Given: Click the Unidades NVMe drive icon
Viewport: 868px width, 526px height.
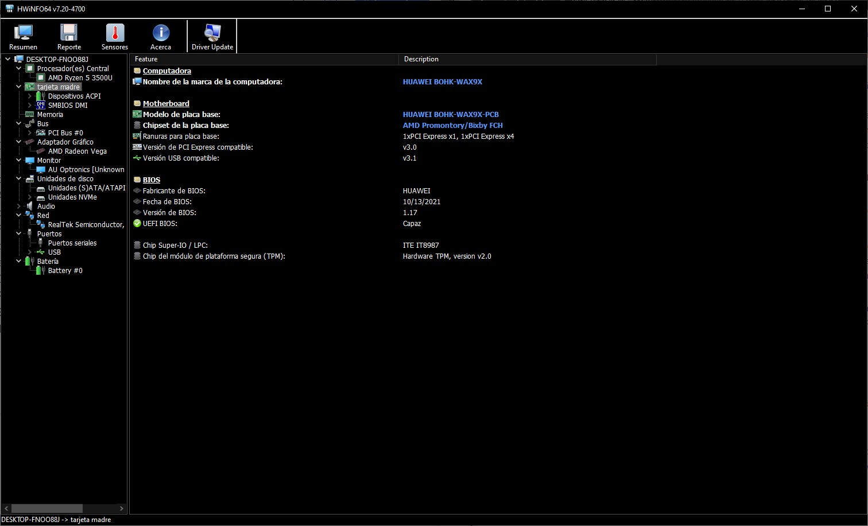Looking at the screenshot, I should 41,197.
